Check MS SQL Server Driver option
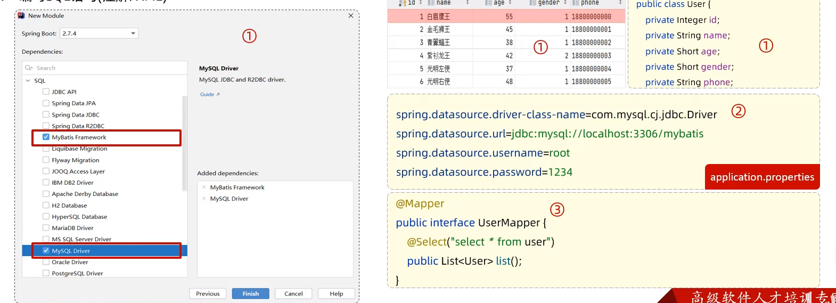836x303 pixels. point(46,239)
